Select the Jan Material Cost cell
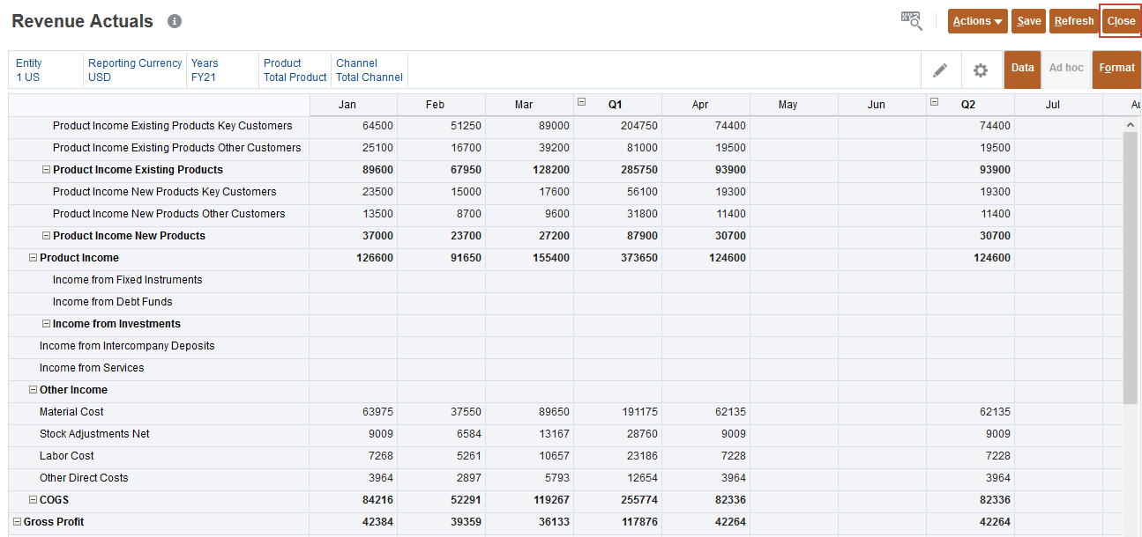The height and width of the screenshot is (537, 1142). [353, 412]
